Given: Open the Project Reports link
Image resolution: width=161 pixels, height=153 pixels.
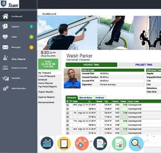Looking at the screenshot, I should pyautogui.click(x=46, y=92).
